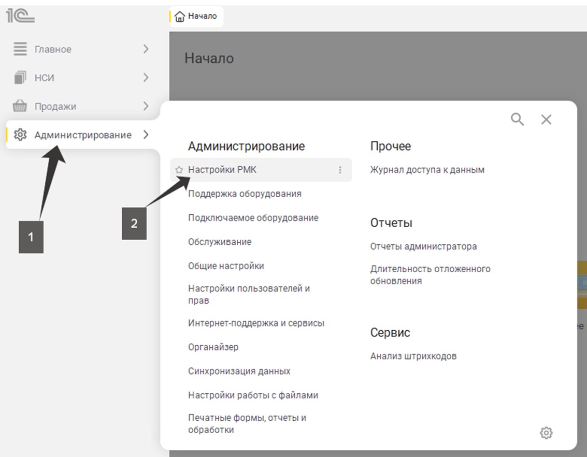Add Настройки РМК to favorites with star
The image size is (587, 457).
(x=179, y=170)
